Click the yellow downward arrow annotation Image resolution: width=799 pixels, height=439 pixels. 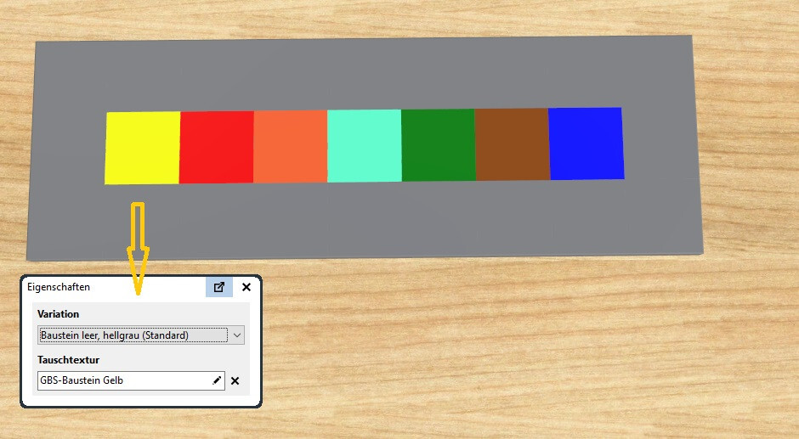click(138, 248)
